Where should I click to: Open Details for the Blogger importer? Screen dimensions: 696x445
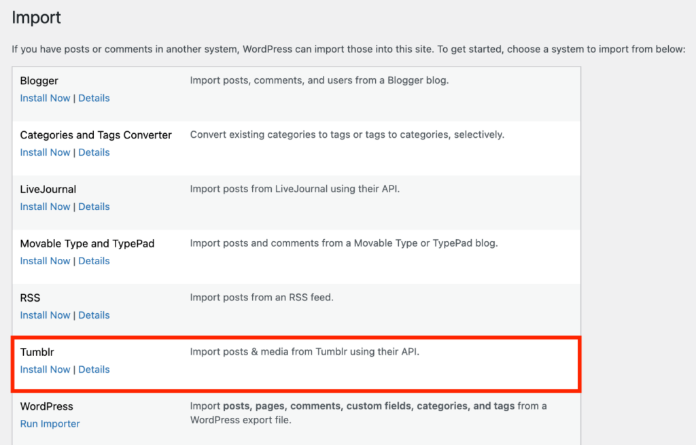click(x=94, y=98)
